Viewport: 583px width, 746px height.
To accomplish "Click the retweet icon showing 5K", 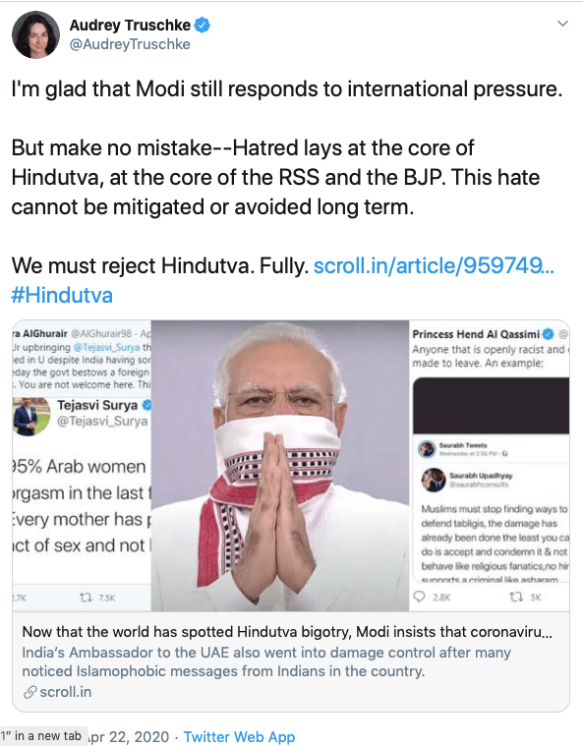I will coord(516,597).
